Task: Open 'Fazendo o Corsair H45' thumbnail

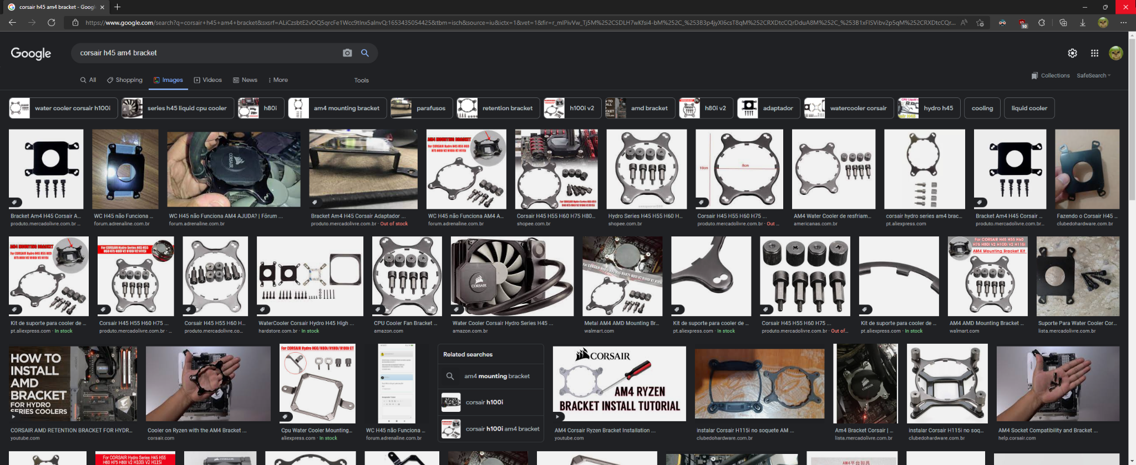Action: pyautogui.click(x=1087, y=169)
